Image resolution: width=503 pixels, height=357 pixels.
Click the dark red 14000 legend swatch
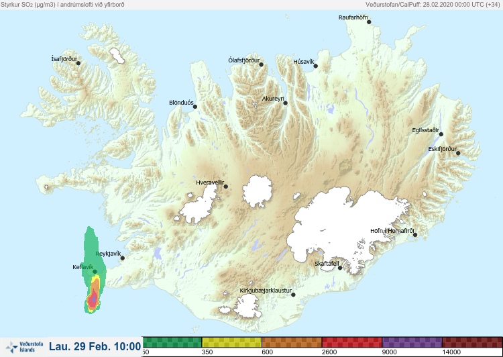[472, 342]
